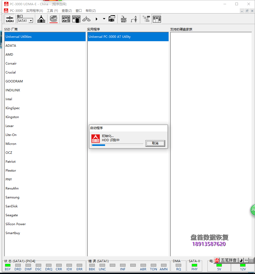Select OCZ in the vendor list
This screenshot has height=274, width=255.
click(x=45, y=152)
